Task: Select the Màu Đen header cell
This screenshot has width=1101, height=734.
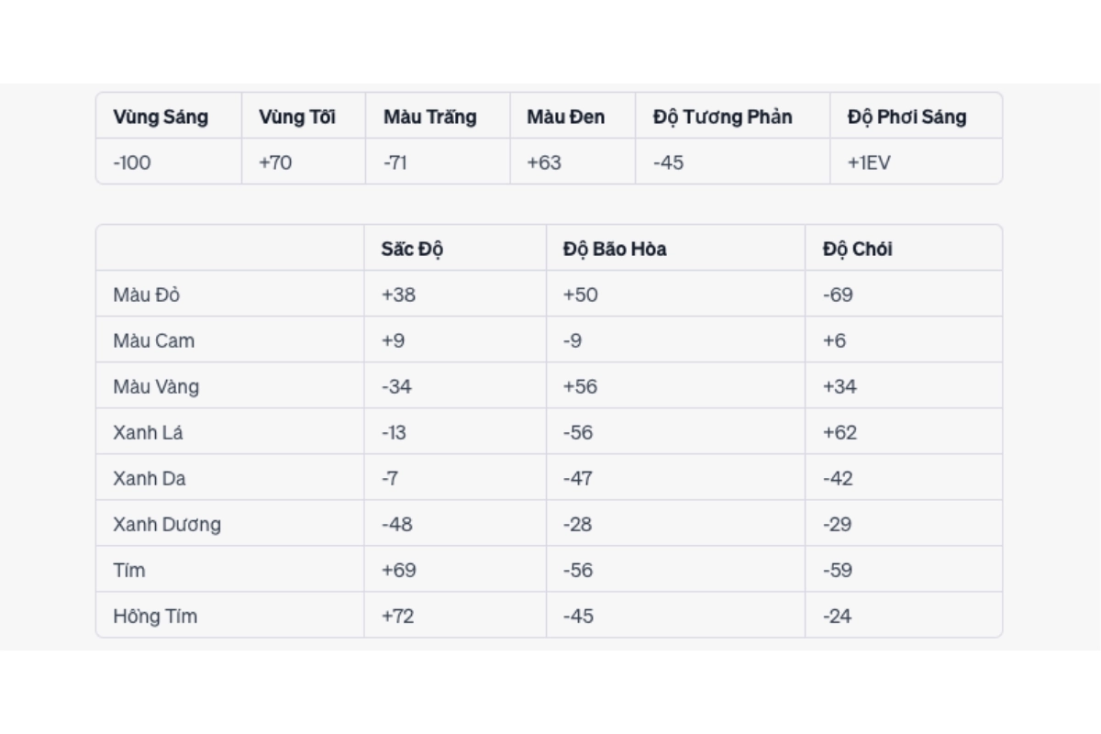Action: pos(566,117)
